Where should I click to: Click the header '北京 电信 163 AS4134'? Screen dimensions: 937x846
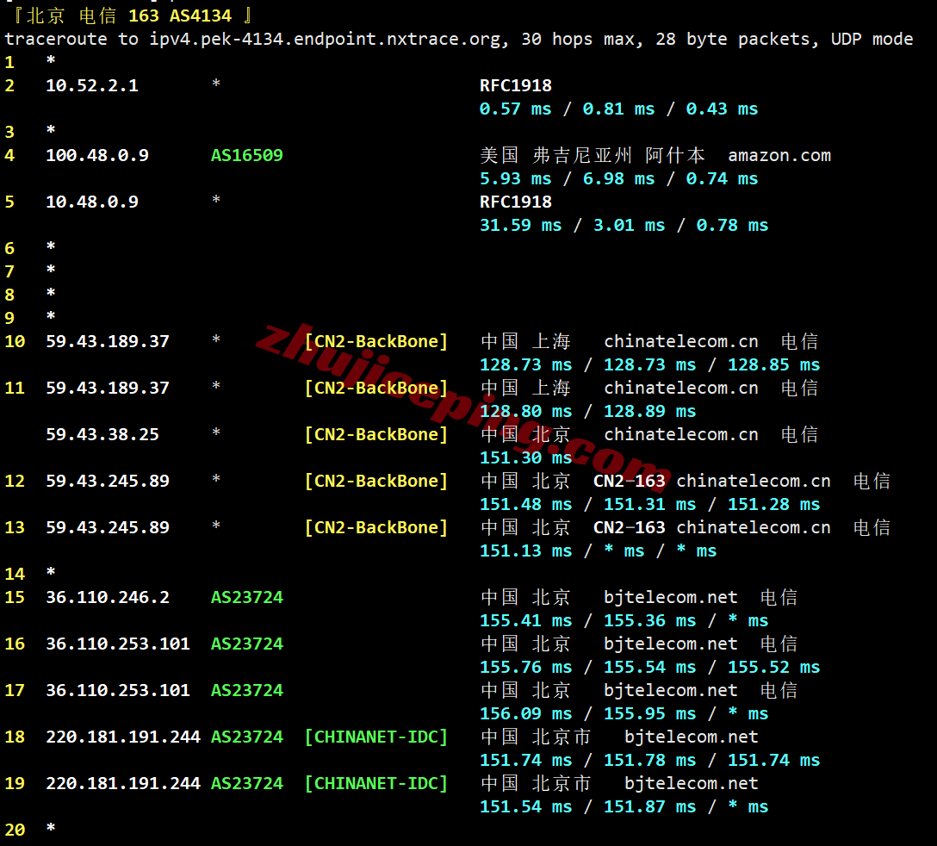(128, 16)
